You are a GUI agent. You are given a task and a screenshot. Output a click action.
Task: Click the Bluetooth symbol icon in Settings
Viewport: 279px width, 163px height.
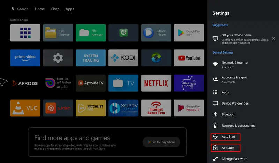(215, 114)
